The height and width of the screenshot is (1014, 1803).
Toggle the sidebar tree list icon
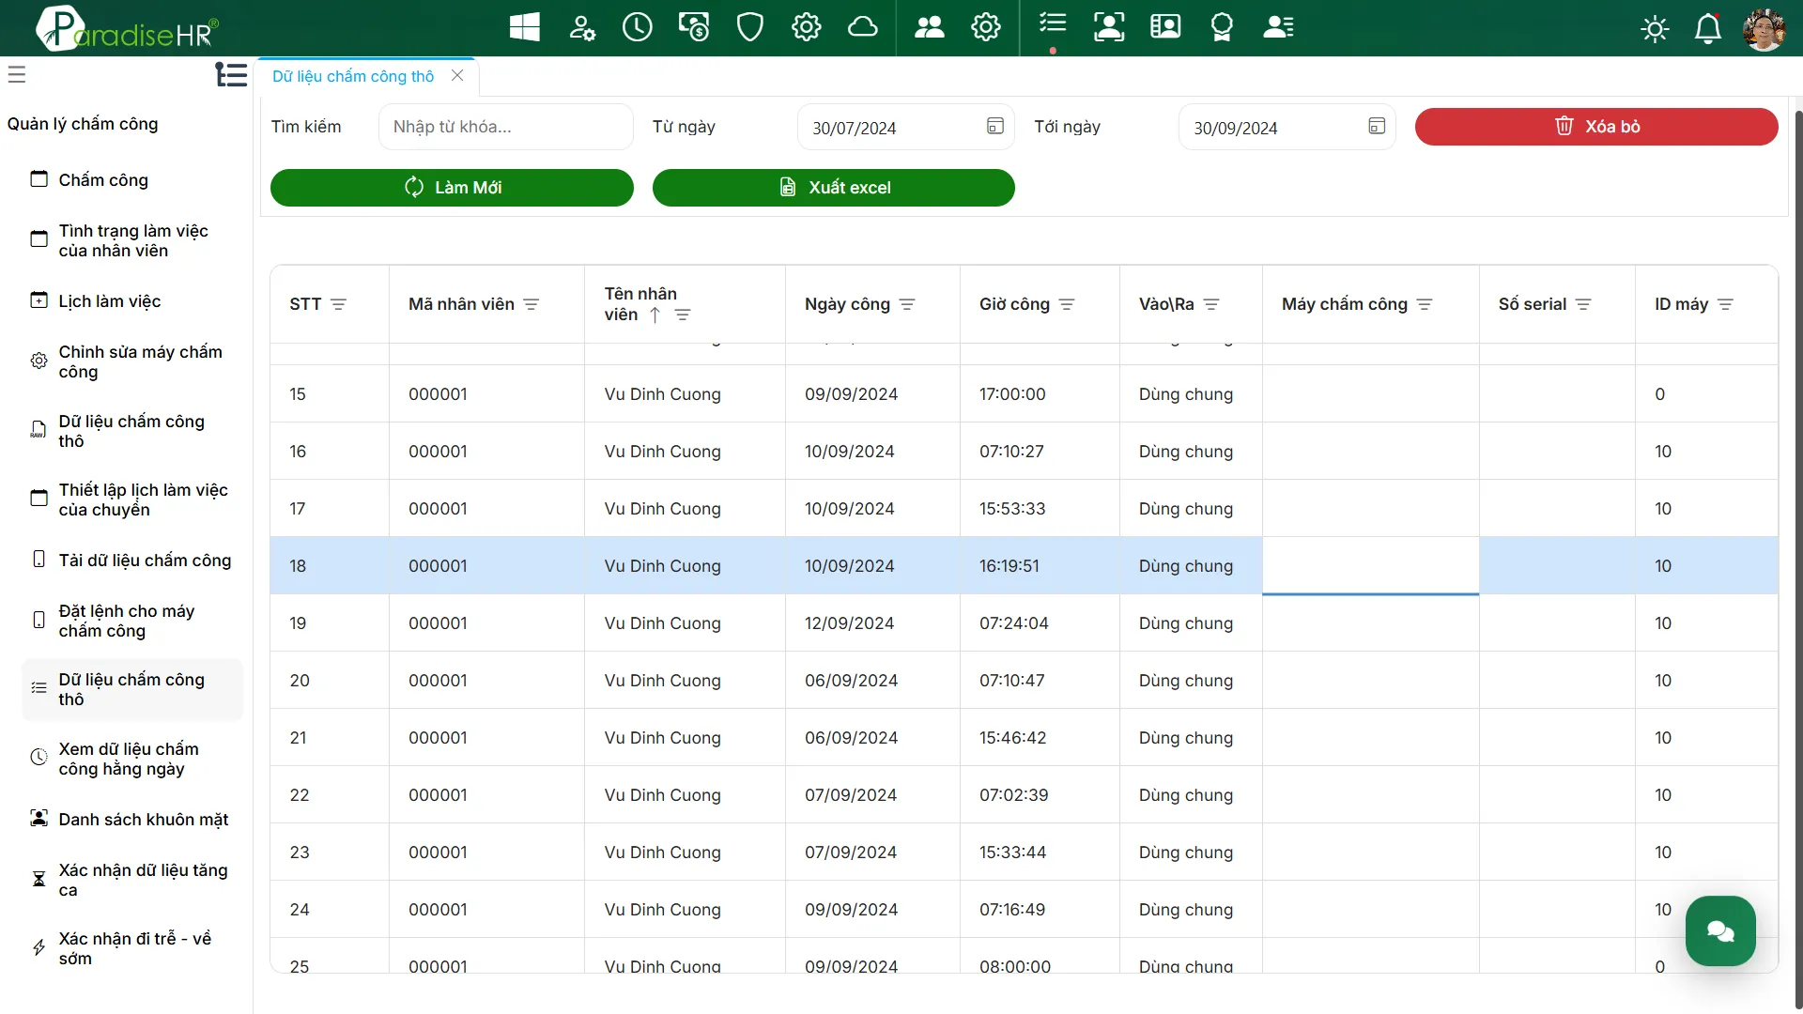(x=230, y=74)
